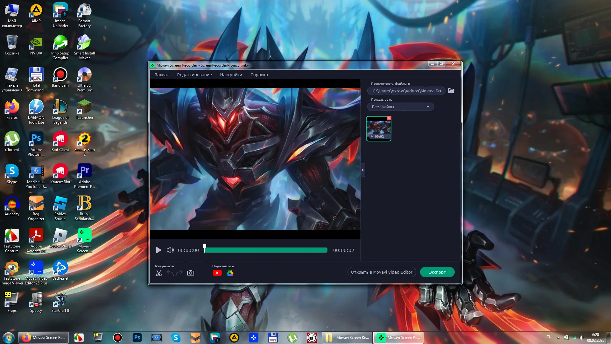The height and width of the screenshot is (344, 611).
Task: Select the 00:02 video thumbnail
Action: [378, 128]
